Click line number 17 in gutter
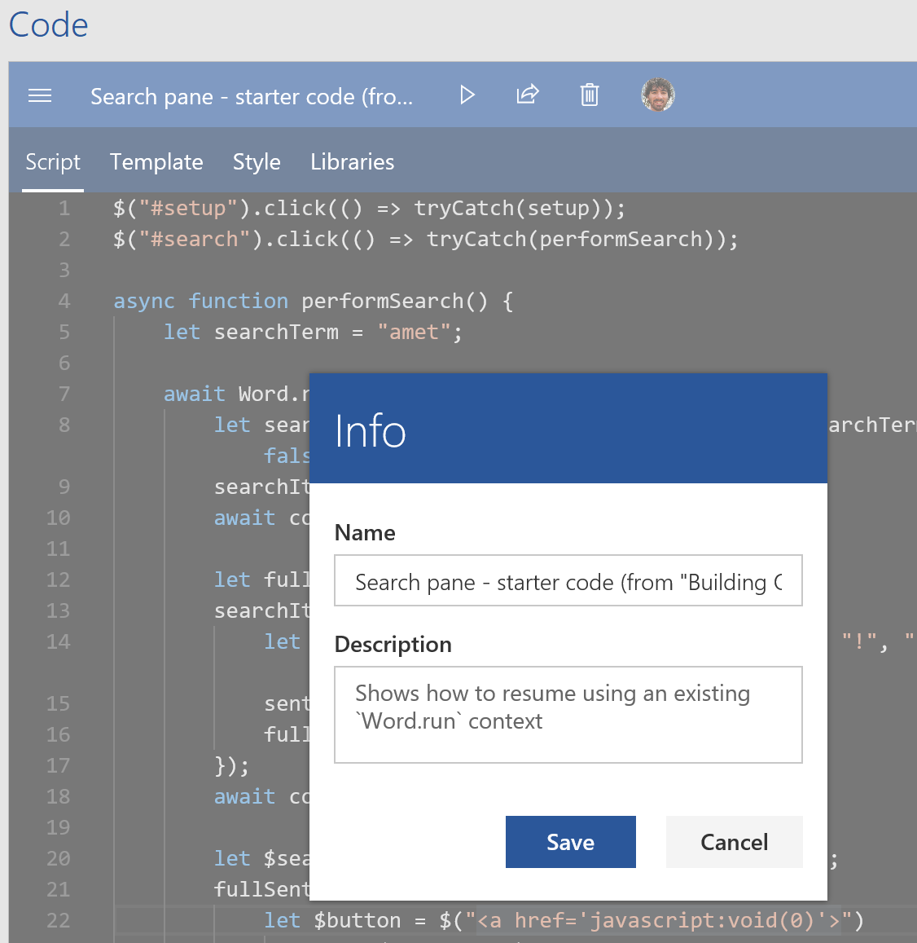Screen dimensions: 917x943 (59, 765)
